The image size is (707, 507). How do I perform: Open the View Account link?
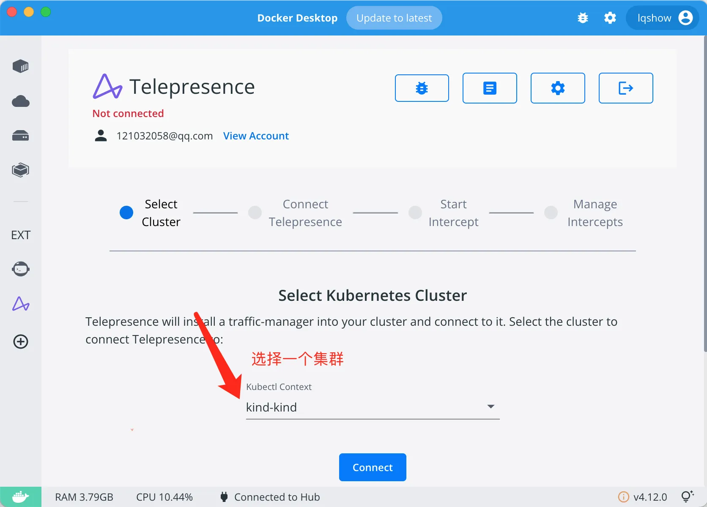(x=256, y=136)
